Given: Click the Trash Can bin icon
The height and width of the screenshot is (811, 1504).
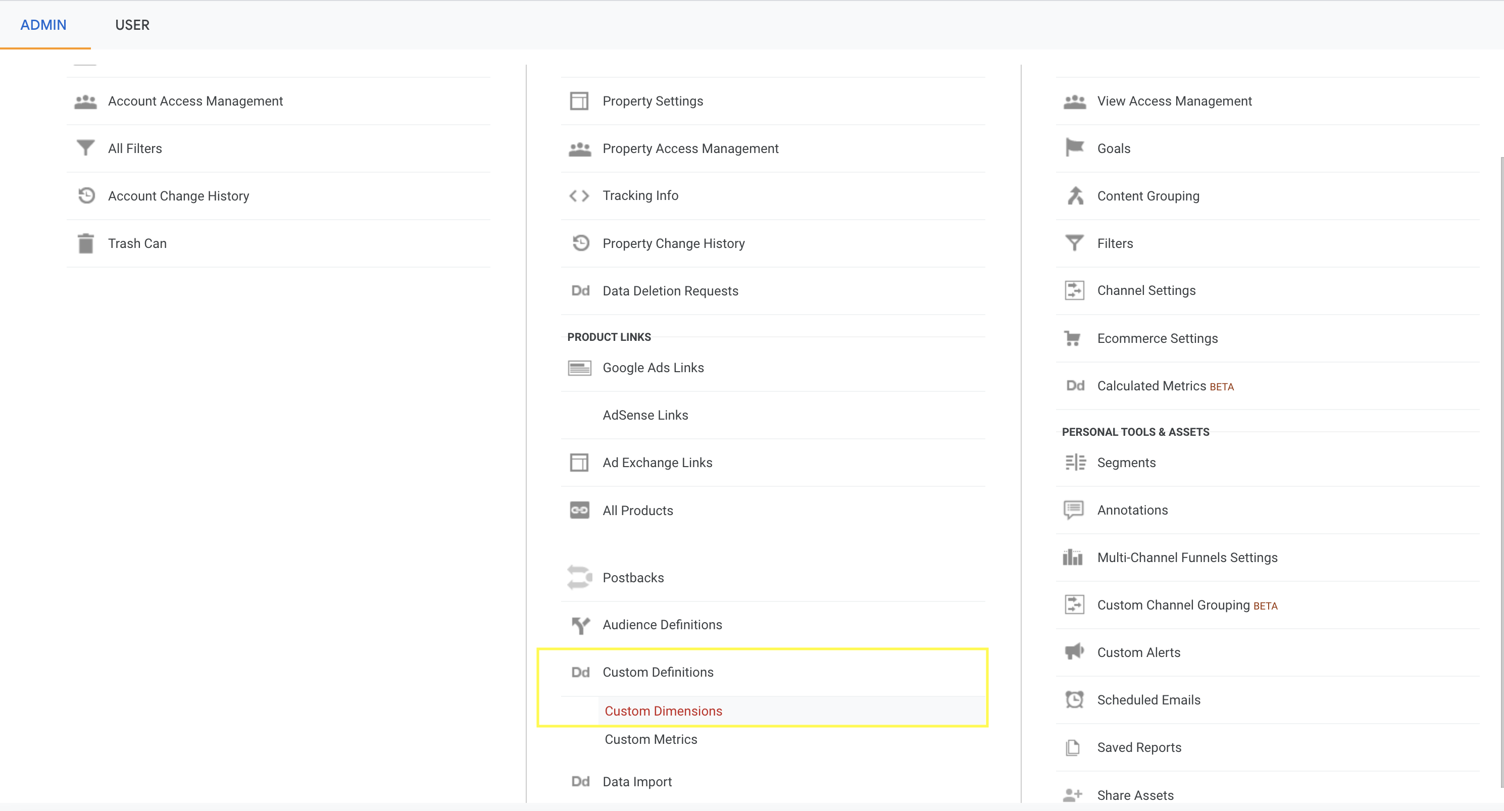Looking at the screenshot, I should pos(85,243).
